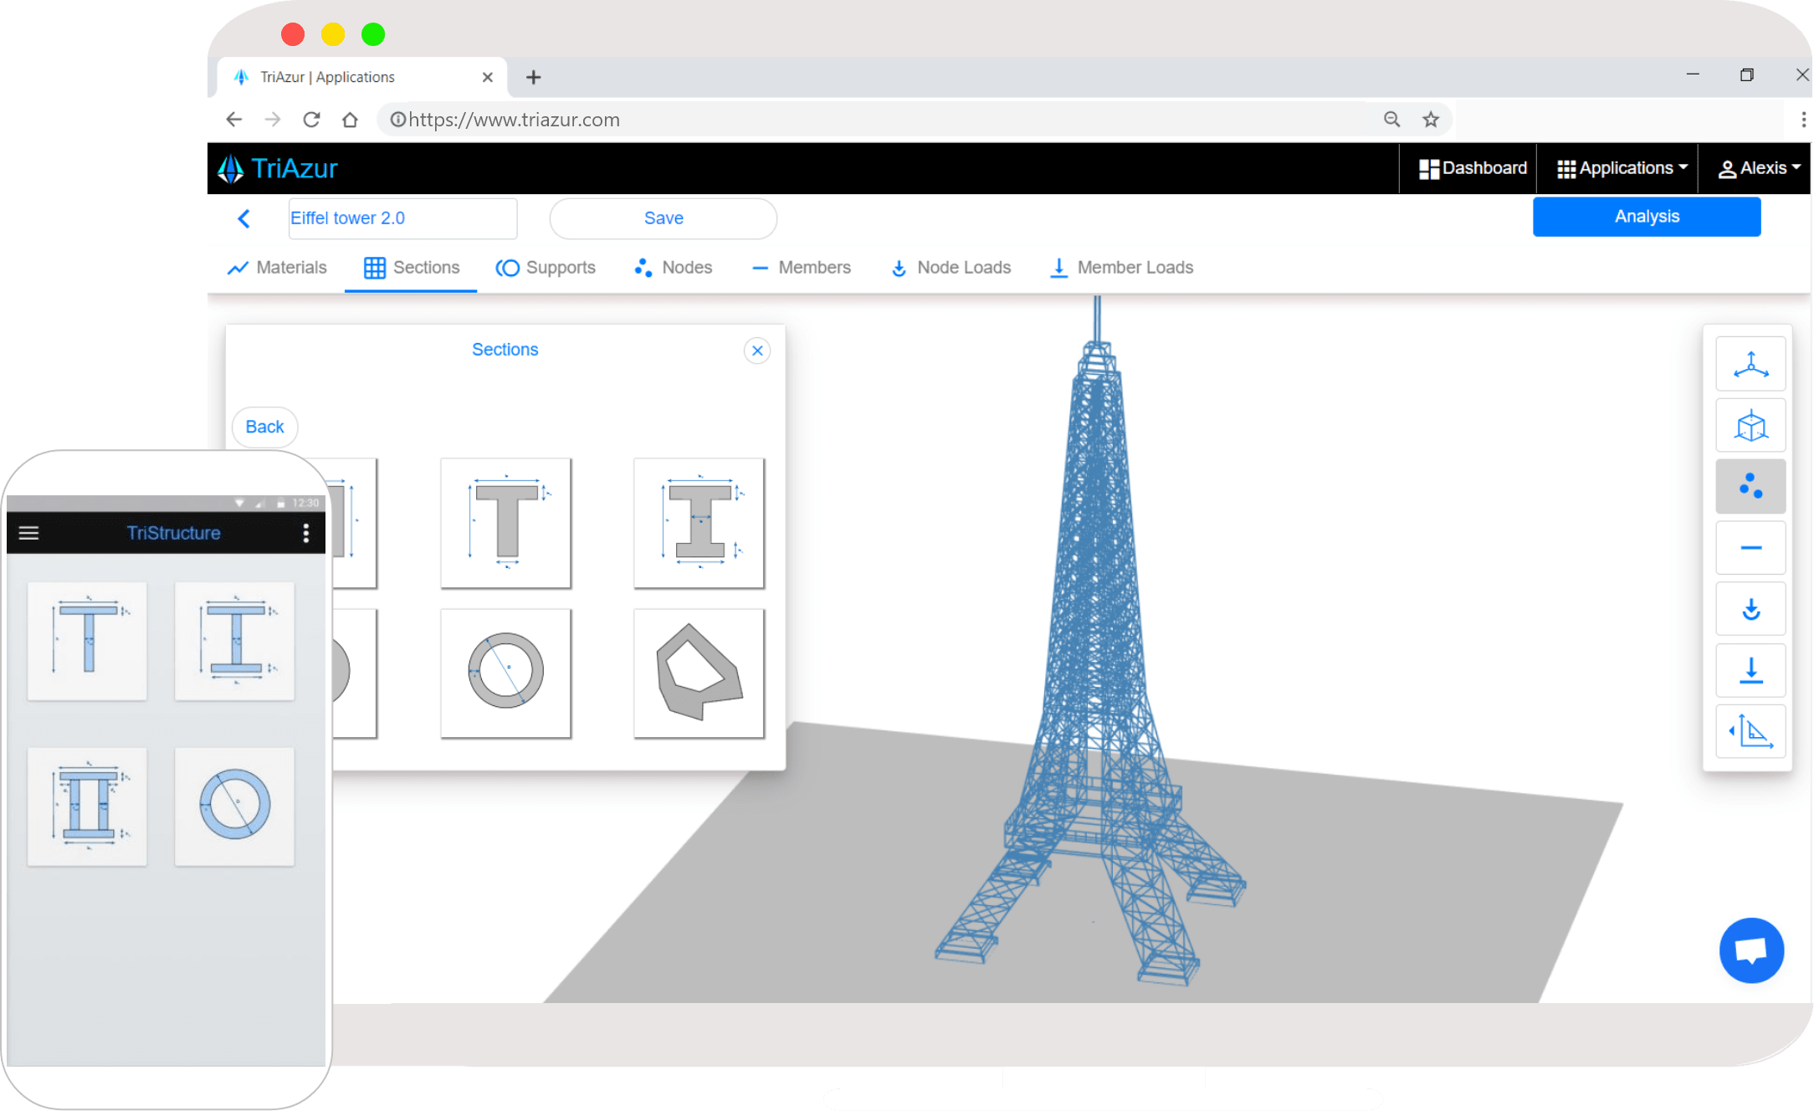Switch to the Supports tab
The width and height of the screenshot is (1814, 1111).
tap(546, 268)
